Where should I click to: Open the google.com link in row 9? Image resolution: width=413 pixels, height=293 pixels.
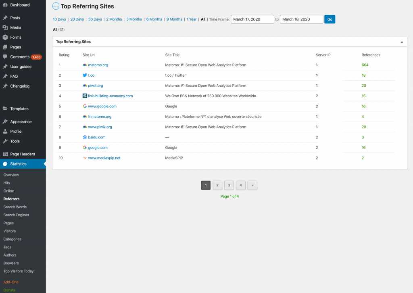tap(98, 148)
